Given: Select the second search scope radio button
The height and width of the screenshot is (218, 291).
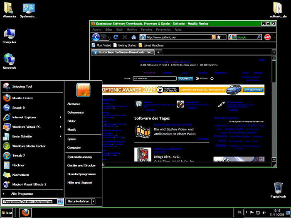Looking at the screenshot, I should coord(212,78).
